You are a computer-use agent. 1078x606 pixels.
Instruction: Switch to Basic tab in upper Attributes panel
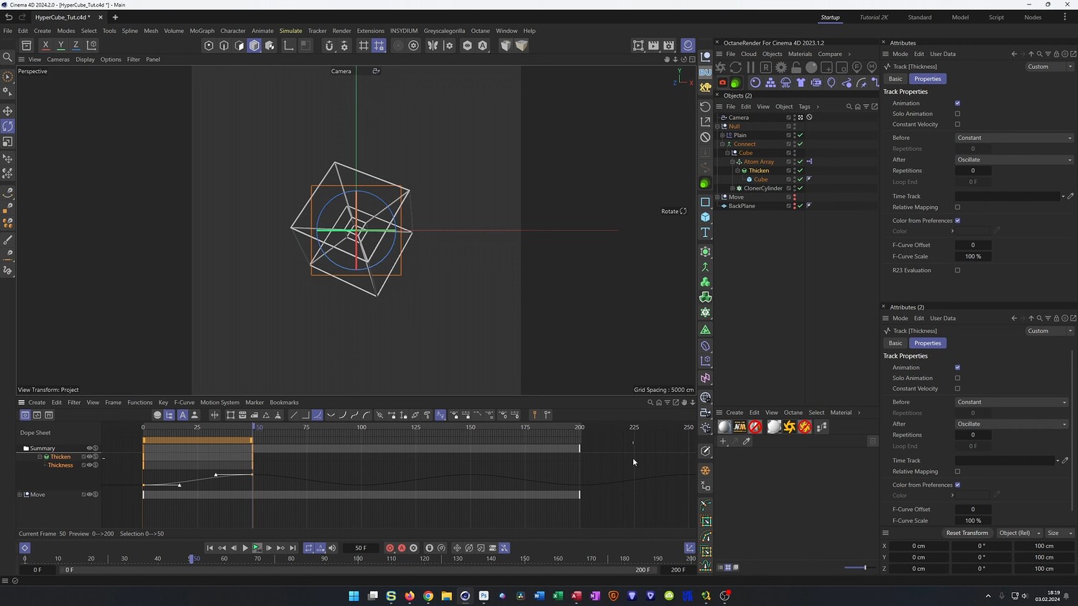coord(895,79)
